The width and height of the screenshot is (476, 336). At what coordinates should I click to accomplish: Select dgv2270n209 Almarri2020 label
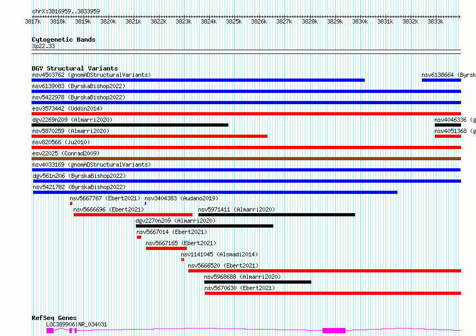coord(175,221)
